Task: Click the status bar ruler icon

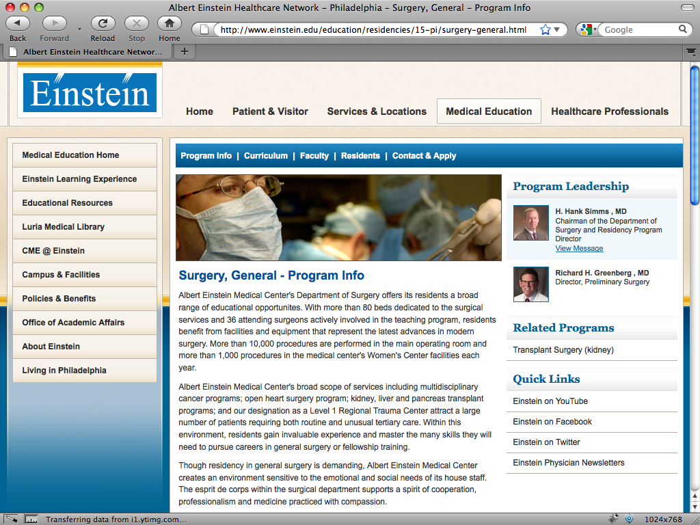Action: point(31,520)
